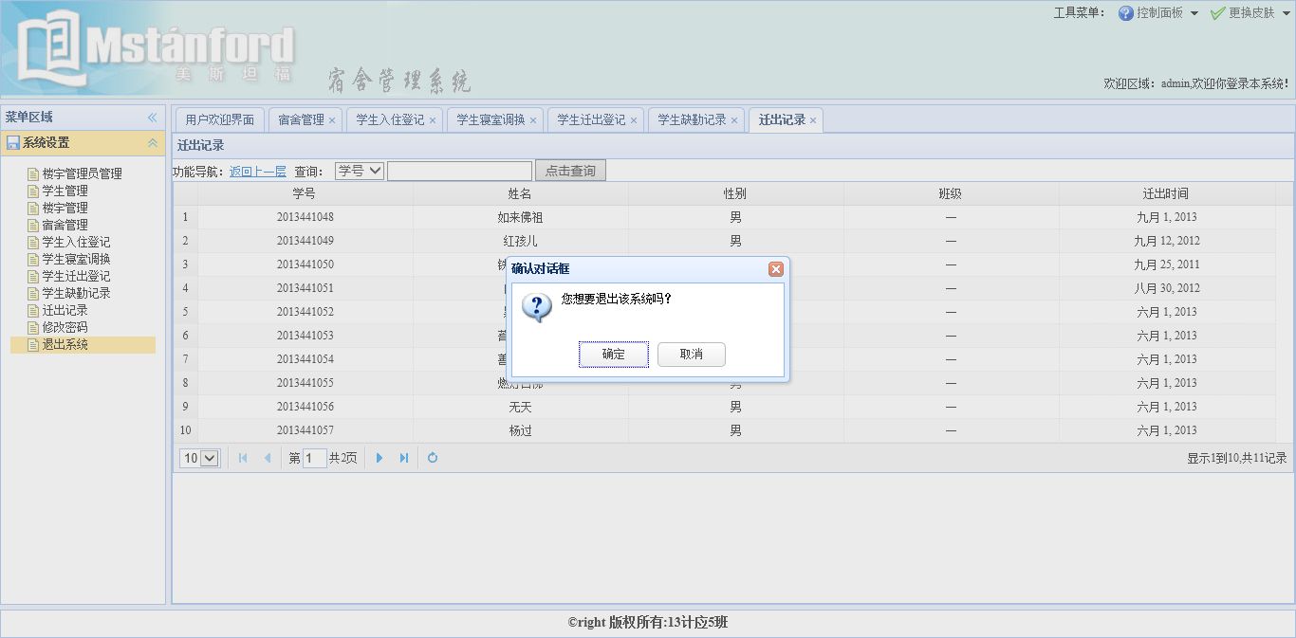Close the 宿舍管理 tab

tap(332, 120)
